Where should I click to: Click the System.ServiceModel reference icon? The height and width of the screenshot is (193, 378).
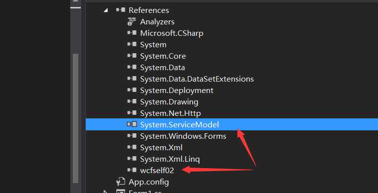pyautogui.click(x=132, y=124)
